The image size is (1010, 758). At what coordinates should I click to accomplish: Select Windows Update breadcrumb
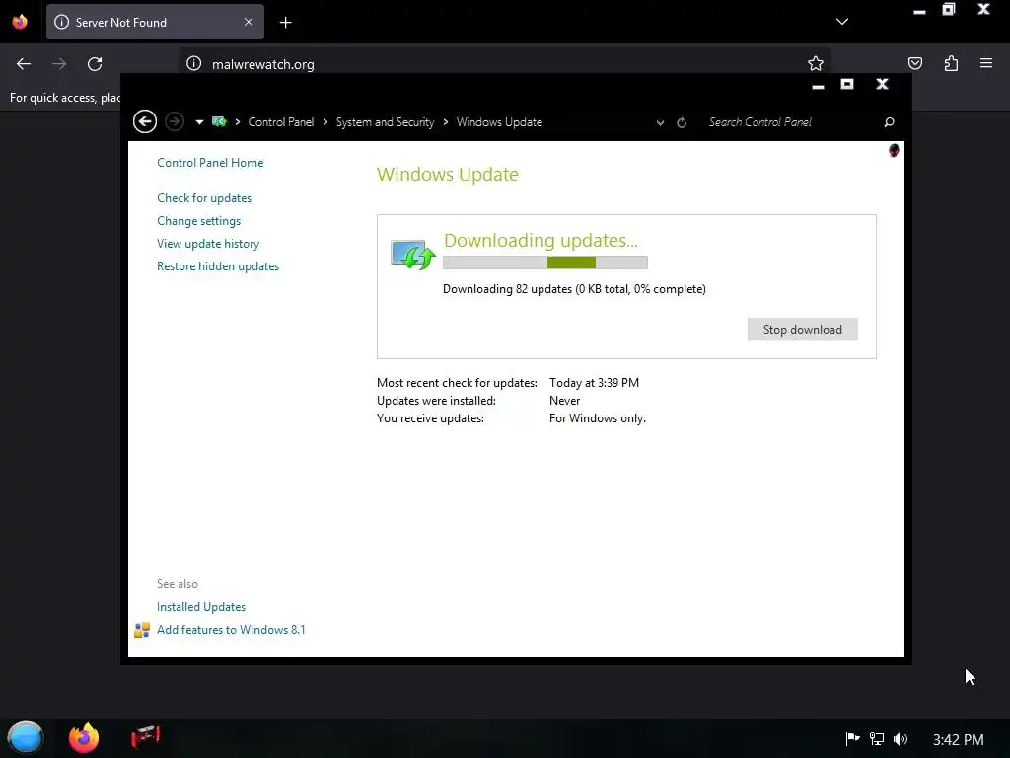point(499,121)
